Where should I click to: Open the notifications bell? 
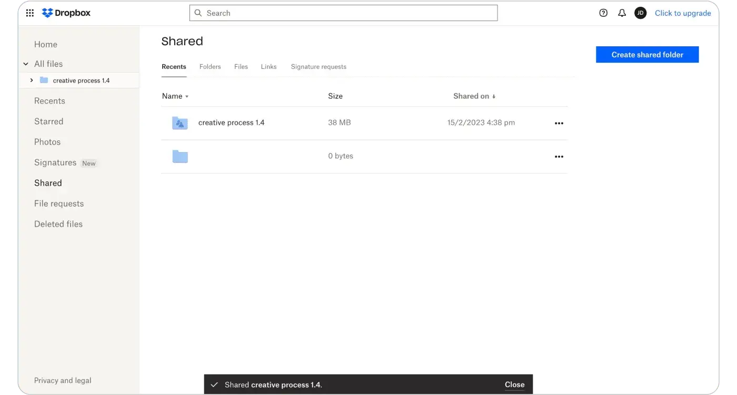tap(622, 13)
